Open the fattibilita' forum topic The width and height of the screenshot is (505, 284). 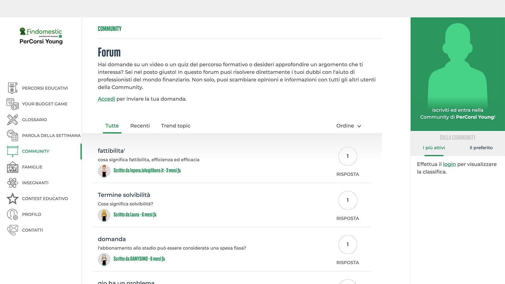pyautogui.click(x=111, y=151)
